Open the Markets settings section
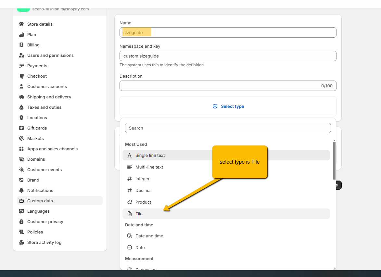Viewport: 381px width, 277px height. (x=35, y=138)
